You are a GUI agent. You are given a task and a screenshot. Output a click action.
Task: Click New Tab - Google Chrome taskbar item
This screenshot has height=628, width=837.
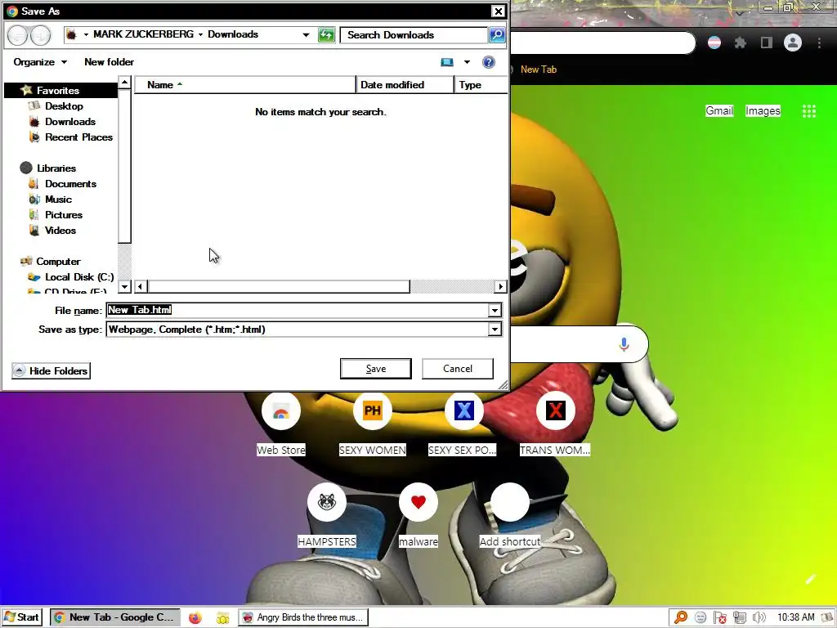pyautogui.click(x=114, y=617)
